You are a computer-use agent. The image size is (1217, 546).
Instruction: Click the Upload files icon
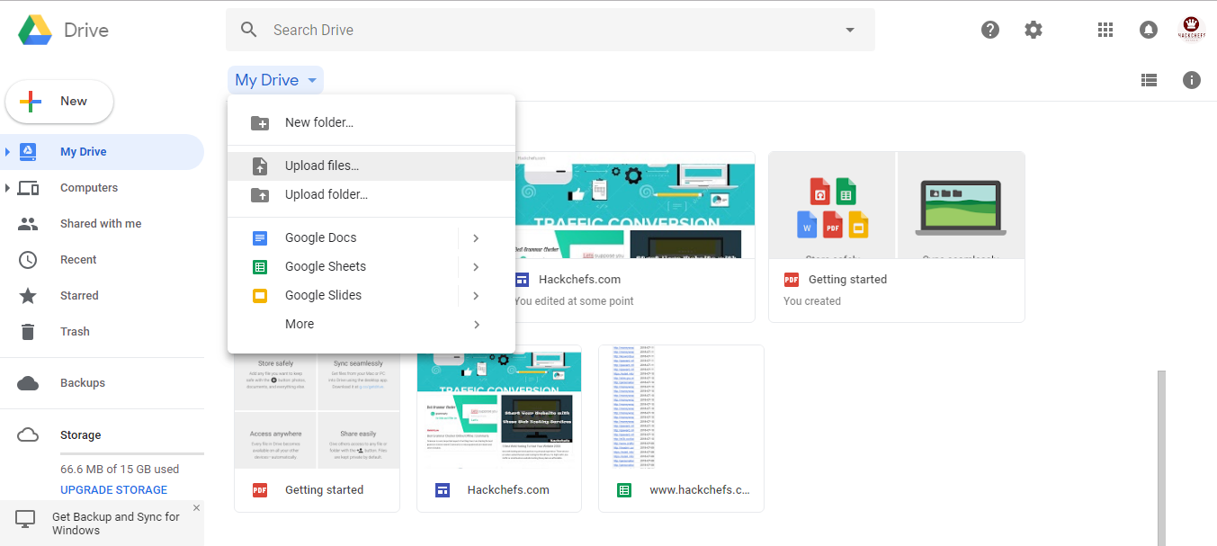pos(260,166)
